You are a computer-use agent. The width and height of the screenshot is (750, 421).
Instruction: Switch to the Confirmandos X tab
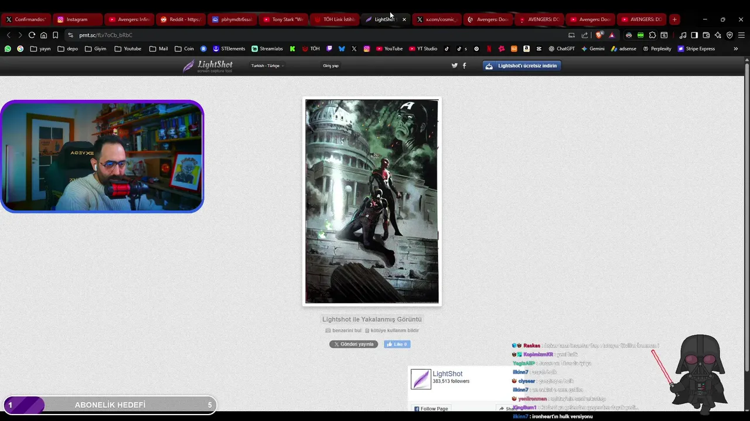click(26, 19)
